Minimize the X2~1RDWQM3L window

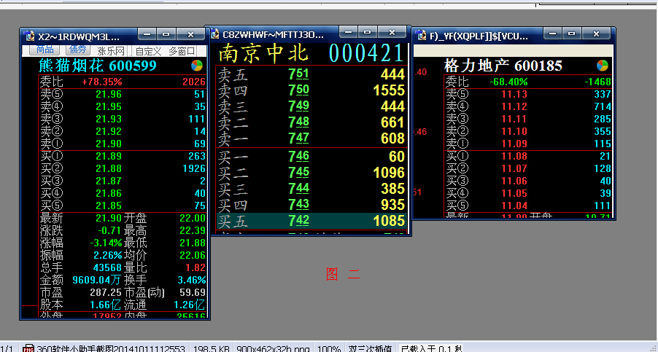(x=147, y=35)
